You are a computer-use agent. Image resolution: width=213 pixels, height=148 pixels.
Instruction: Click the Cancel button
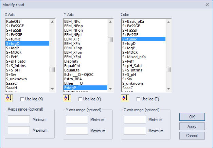click(x=192, y=136)
